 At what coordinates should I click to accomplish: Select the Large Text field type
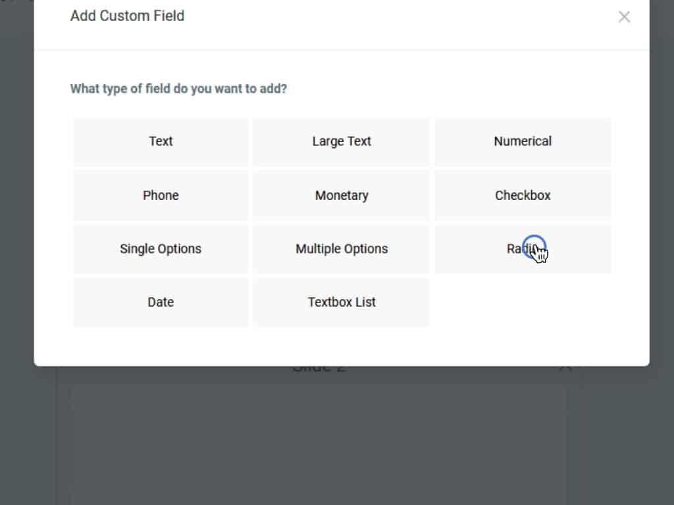click(342, 141)
